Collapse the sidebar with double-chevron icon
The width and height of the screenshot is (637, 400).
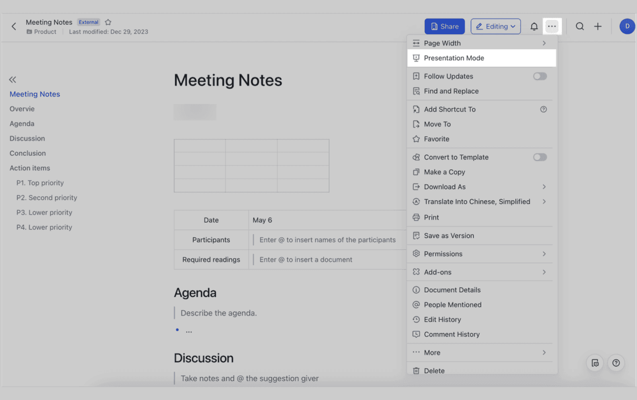(12, 80)
